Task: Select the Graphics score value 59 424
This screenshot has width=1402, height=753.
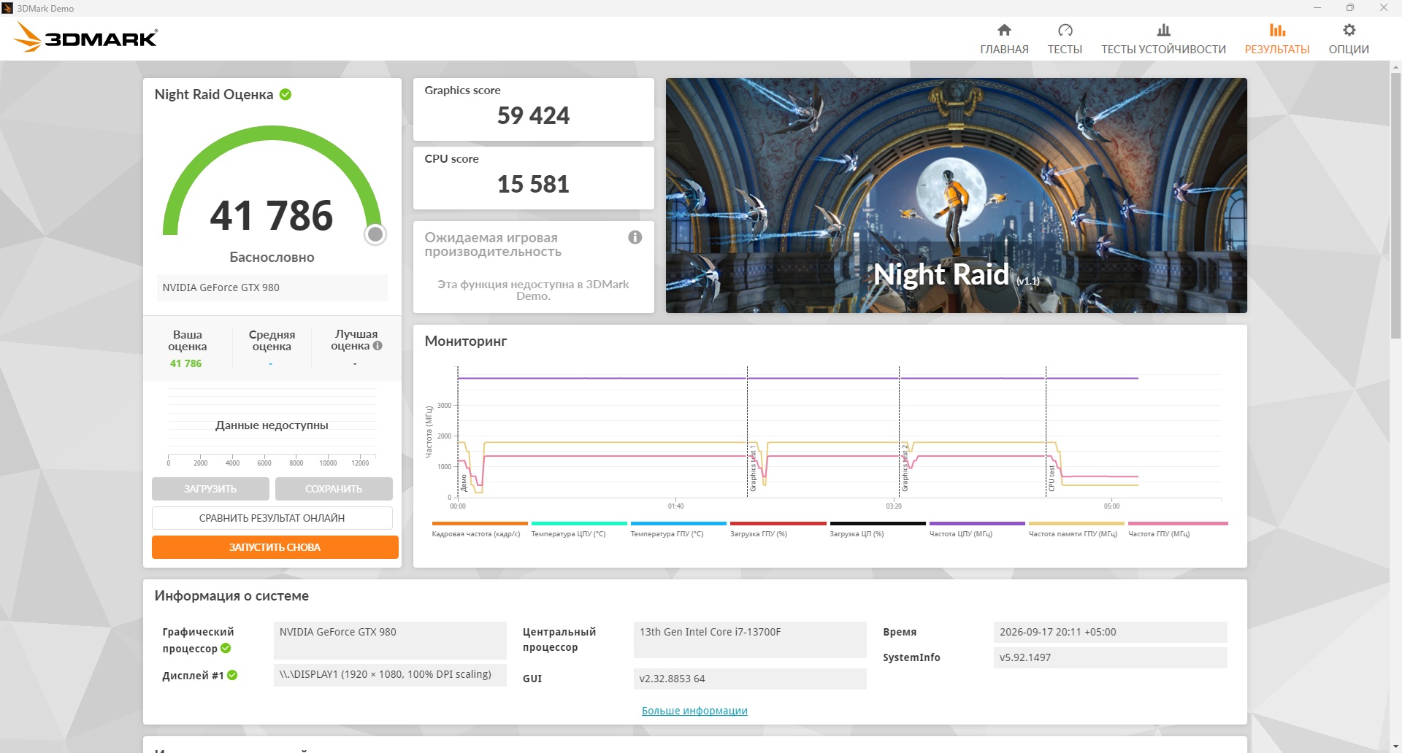Action: click(x=533, y=115)
